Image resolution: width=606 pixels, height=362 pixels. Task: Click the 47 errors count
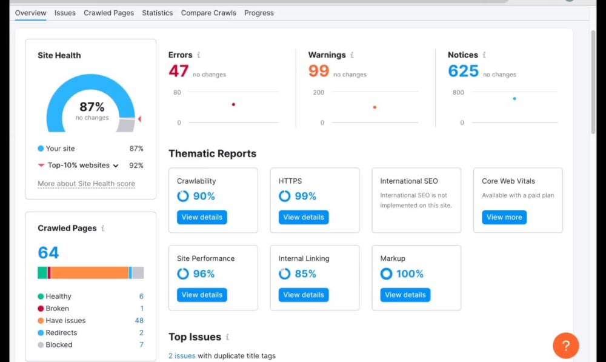pyautogui.click(x=179, y=71)
